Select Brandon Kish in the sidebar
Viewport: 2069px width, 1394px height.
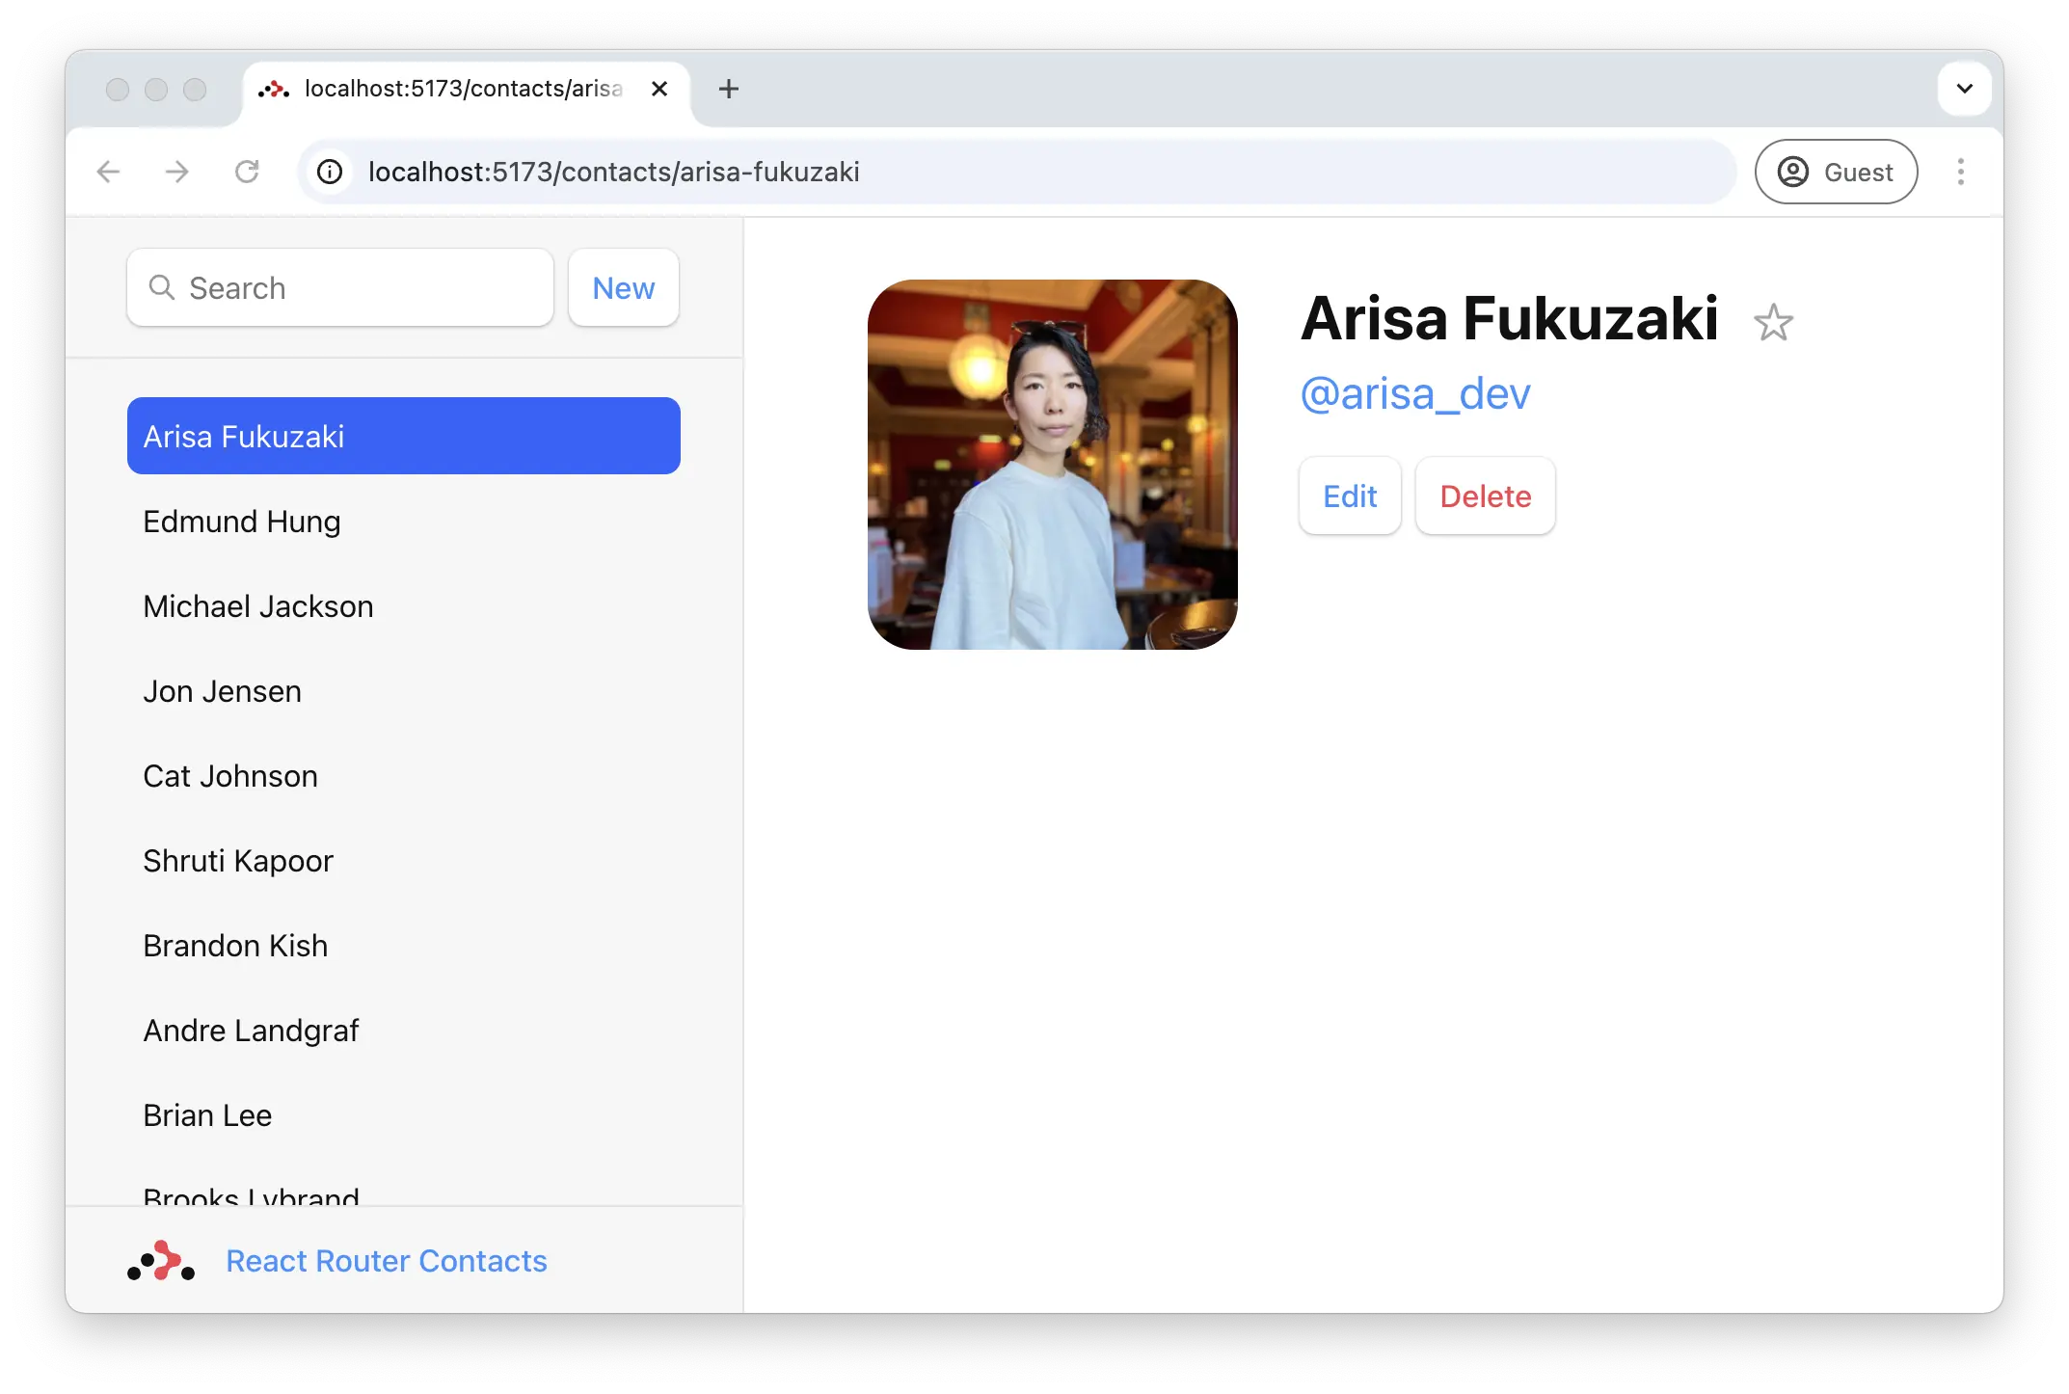click(x=404, y=945)
